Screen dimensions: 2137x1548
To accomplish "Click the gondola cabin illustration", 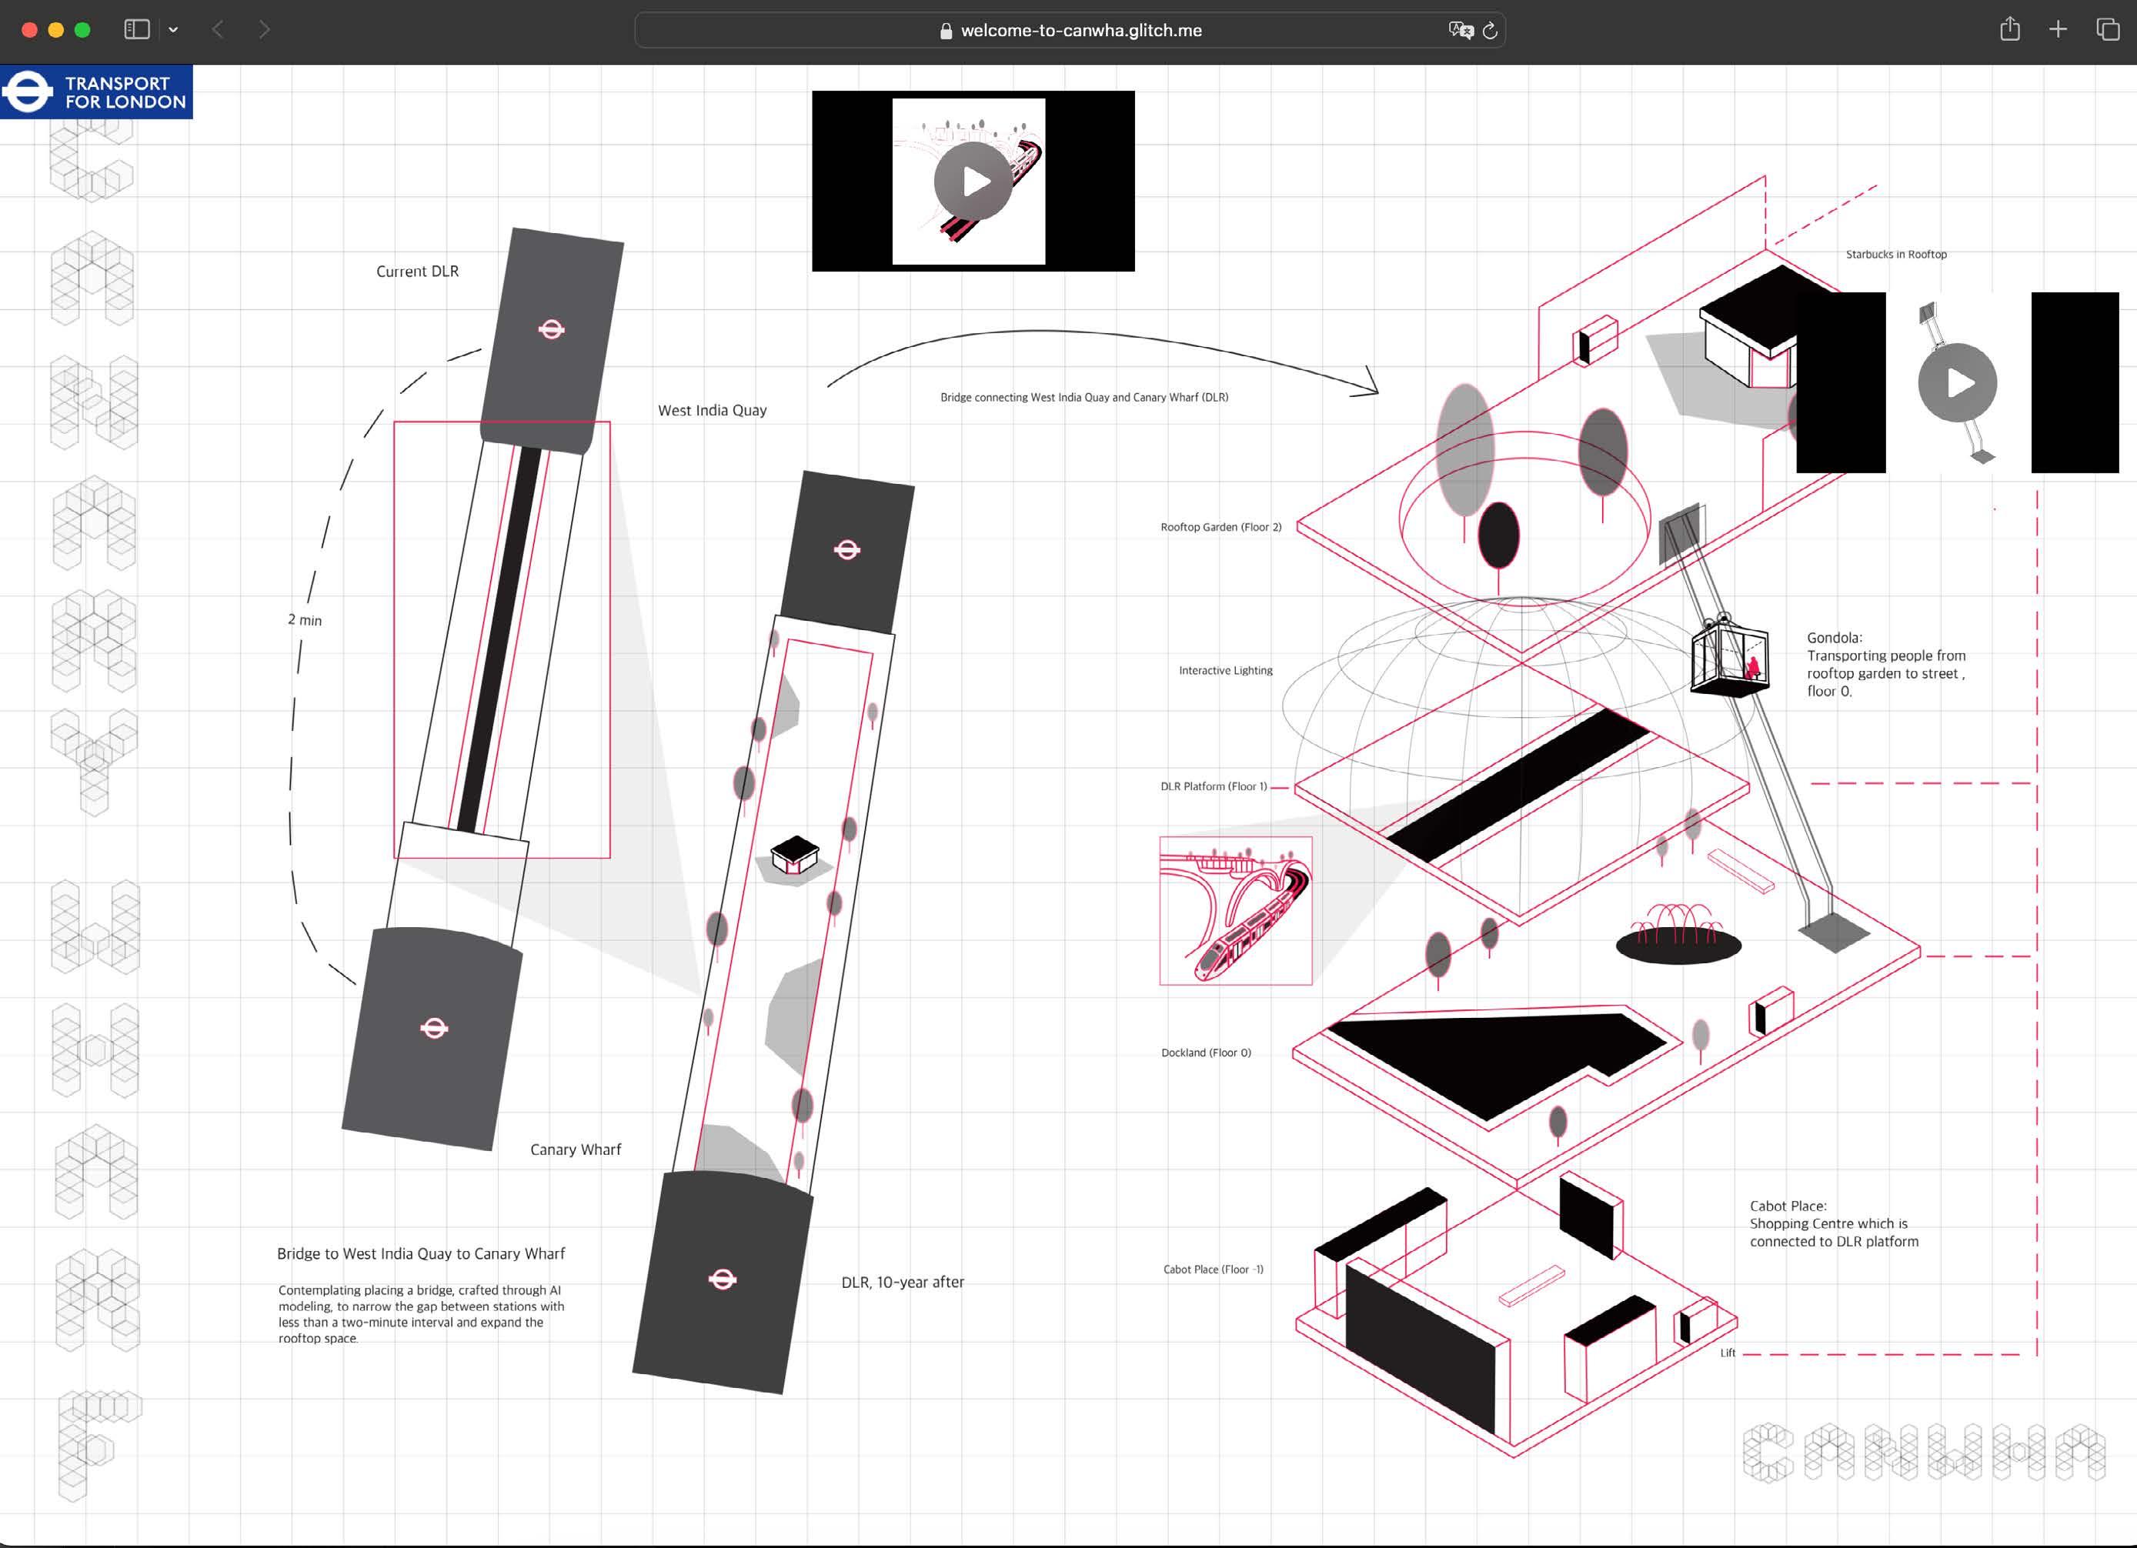I will click(1728, 658).
